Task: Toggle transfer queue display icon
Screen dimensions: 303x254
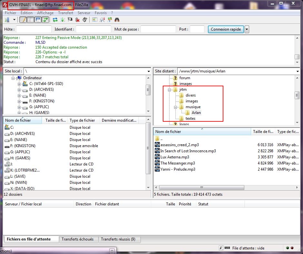Action: 45,20
